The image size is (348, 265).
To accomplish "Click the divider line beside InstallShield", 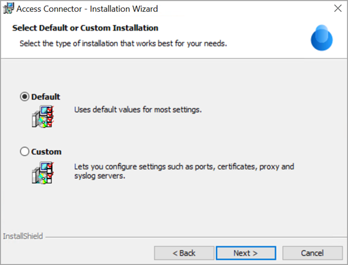I will pos(196,237).
